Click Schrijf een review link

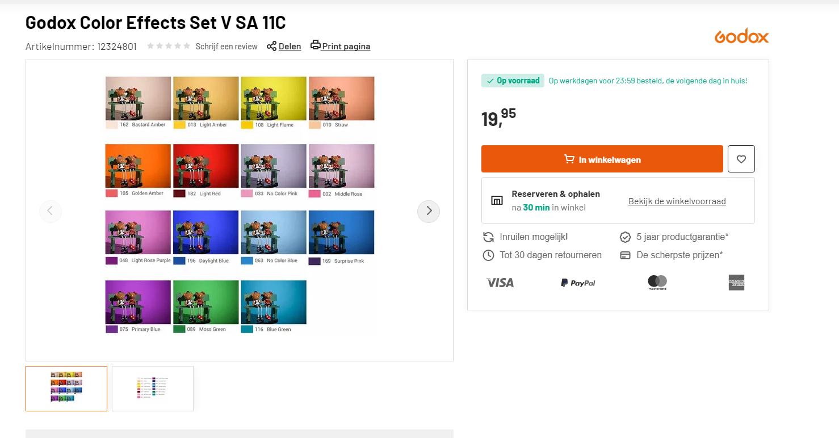pos(226,47)
